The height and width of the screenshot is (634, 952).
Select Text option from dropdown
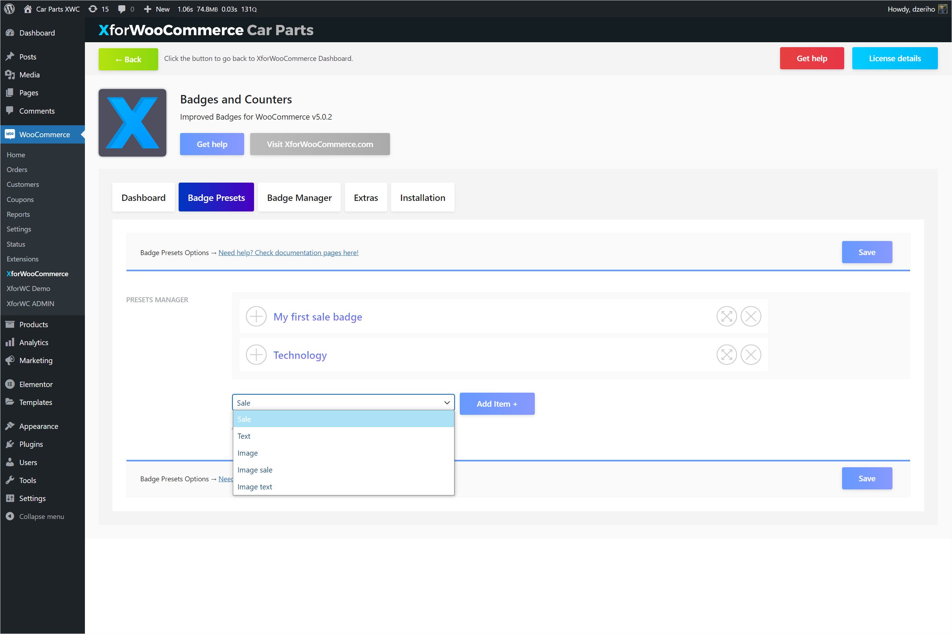pos(245,436)
